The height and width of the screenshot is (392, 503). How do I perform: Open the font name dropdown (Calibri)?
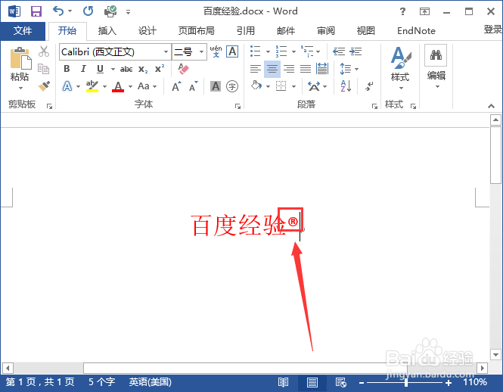pos(166,51)
